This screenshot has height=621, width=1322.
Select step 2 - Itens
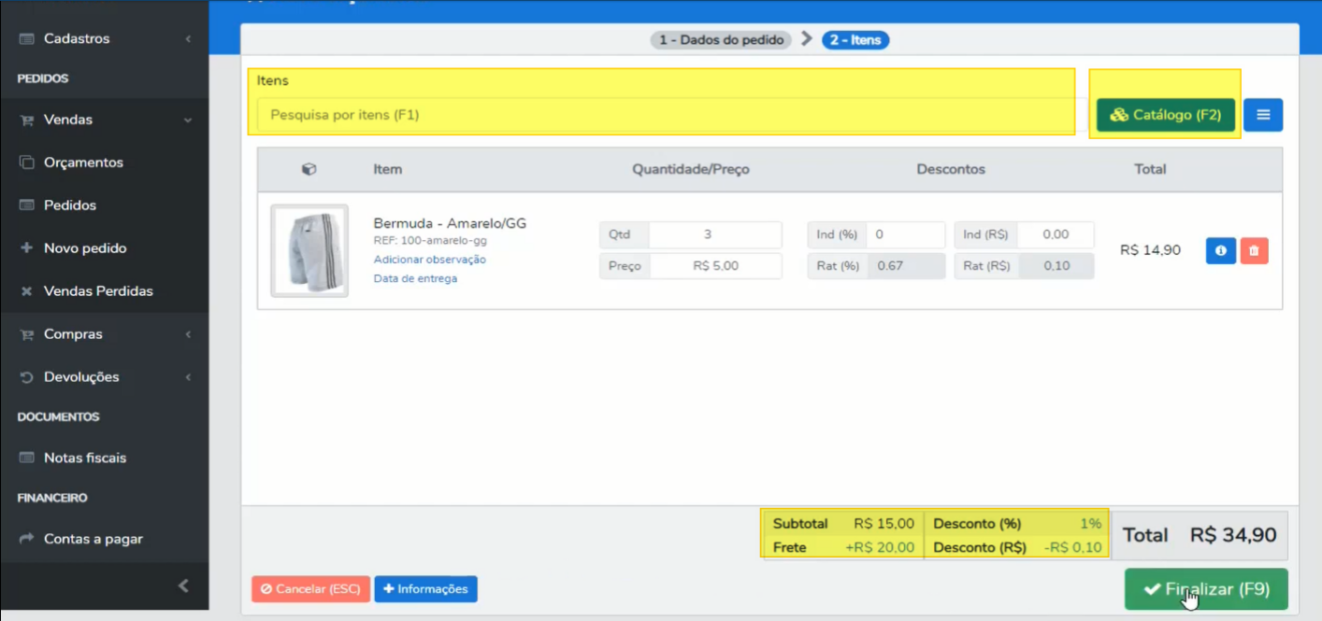[855, 40]
